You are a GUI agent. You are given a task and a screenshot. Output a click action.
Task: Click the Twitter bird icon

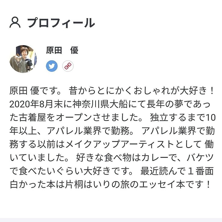(52, 66)
